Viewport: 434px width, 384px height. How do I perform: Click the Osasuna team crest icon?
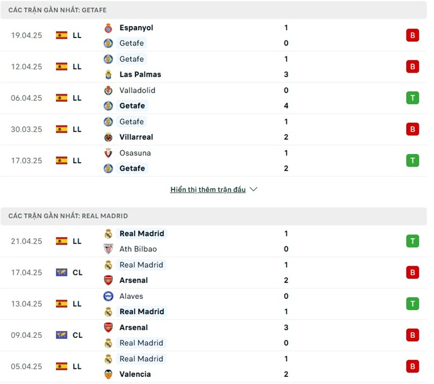[x=108, y=153]
